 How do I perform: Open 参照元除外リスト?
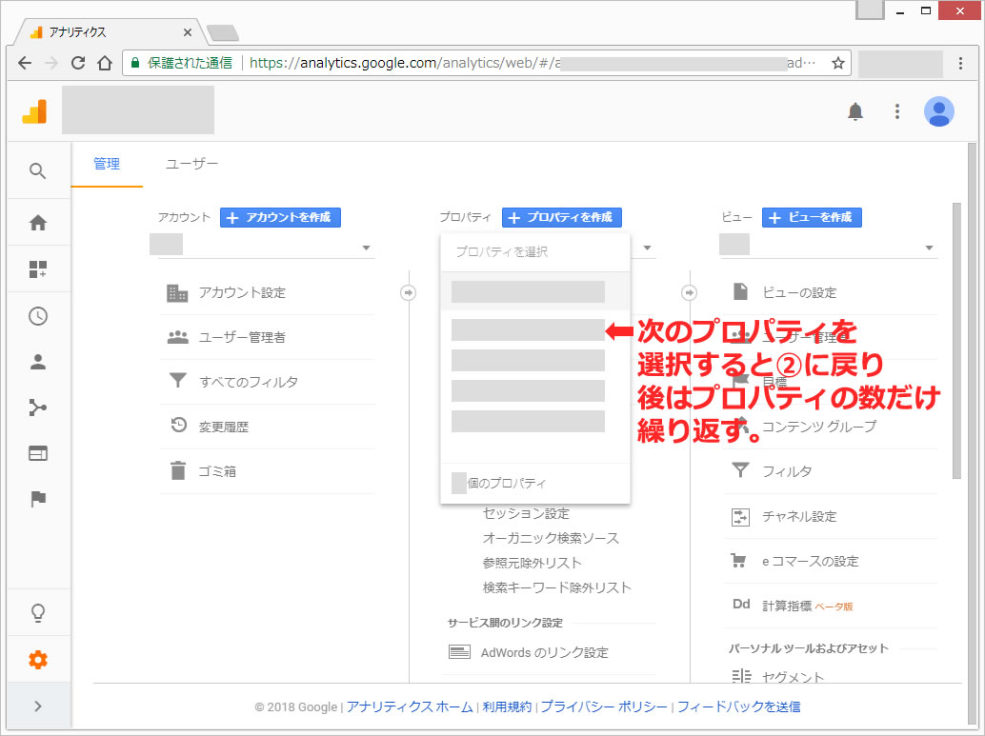coord(533,563)
